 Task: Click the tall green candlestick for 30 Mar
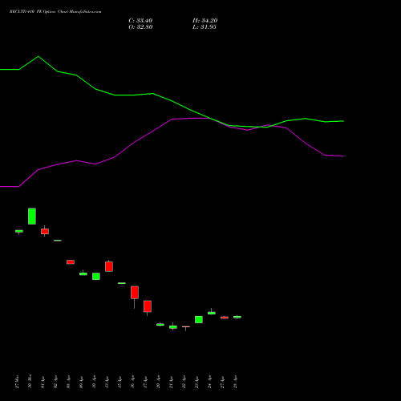point(32,216)
